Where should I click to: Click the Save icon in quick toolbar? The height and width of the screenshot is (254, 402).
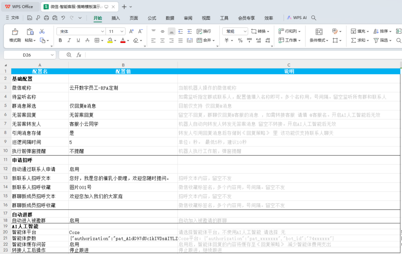pos(29,18)
